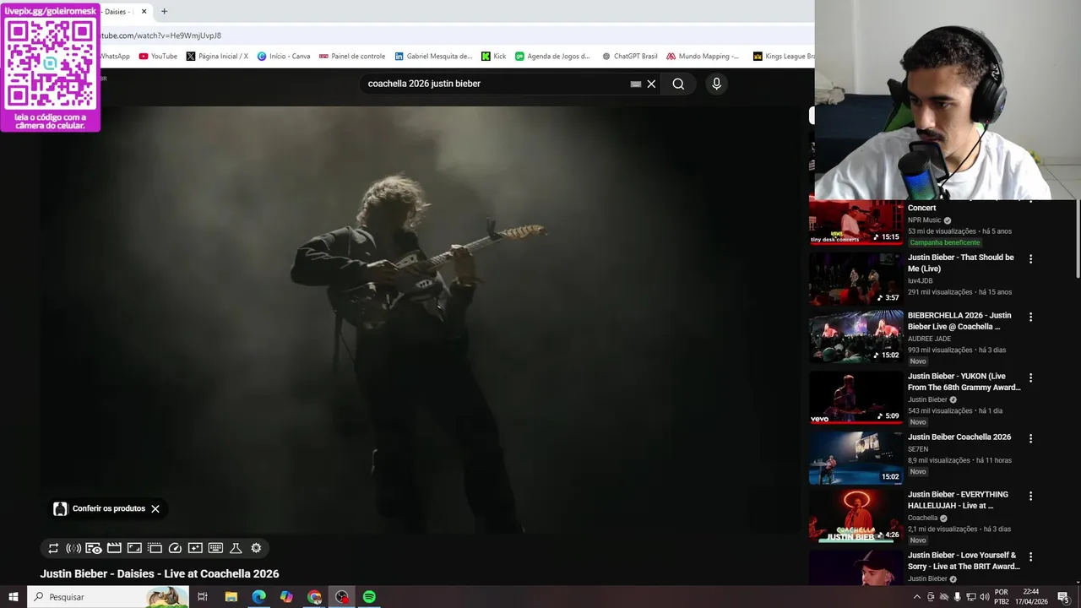
Task: Toggle the loop video icon in player toolbar
Action: pos(53,548)
